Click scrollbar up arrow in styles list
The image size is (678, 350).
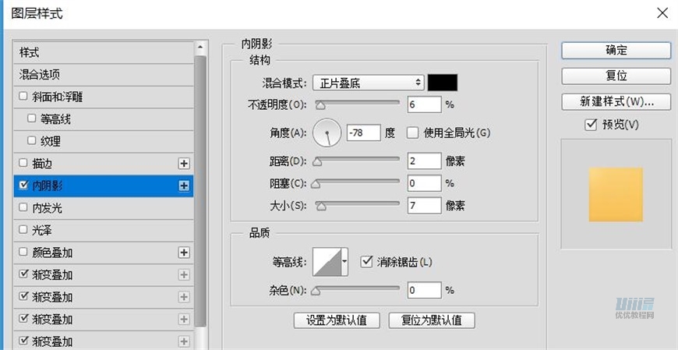coord(200,47)
